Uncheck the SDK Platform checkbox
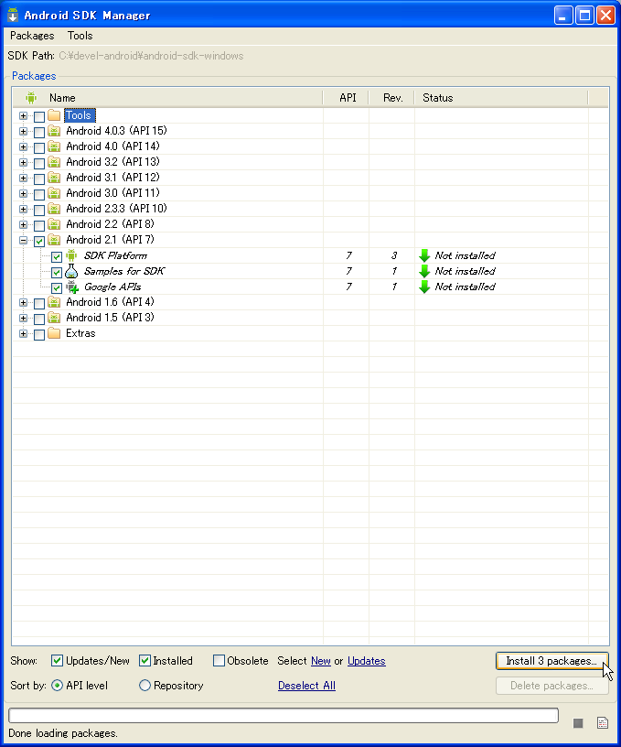Viewport: 621px width, 747px height. pyautogui.click(x=57, y=256)
